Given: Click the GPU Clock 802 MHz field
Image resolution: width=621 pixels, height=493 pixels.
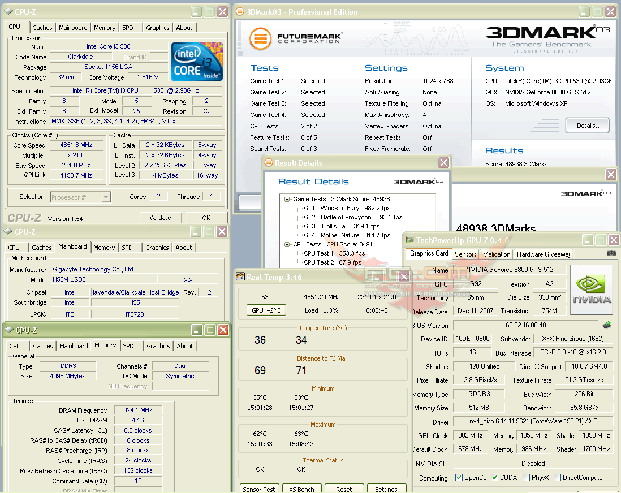Looking at the screenshot, I should pos(470,435).
